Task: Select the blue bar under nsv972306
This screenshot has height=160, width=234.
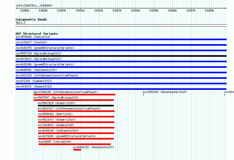Action: tap(121, 84)
